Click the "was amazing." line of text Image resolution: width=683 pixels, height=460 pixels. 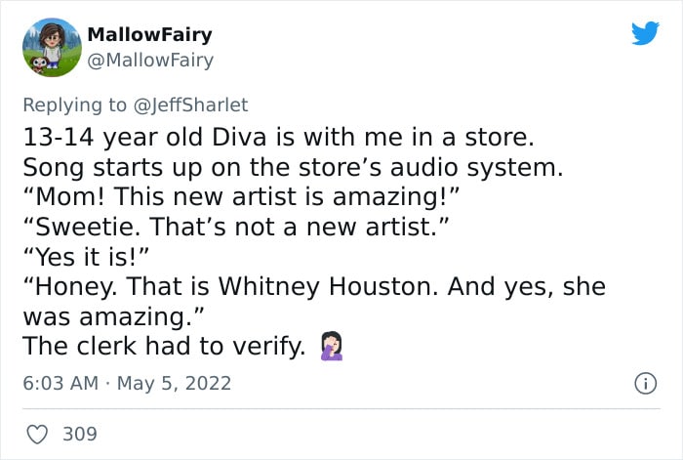click(x=113, y=316)
